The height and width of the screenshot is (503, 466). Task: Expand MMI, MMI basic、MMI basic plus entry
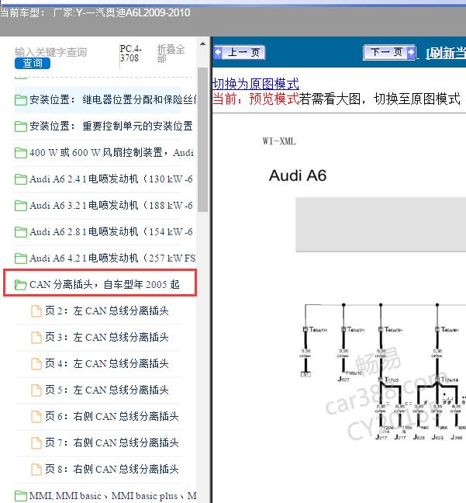[112, 495]
